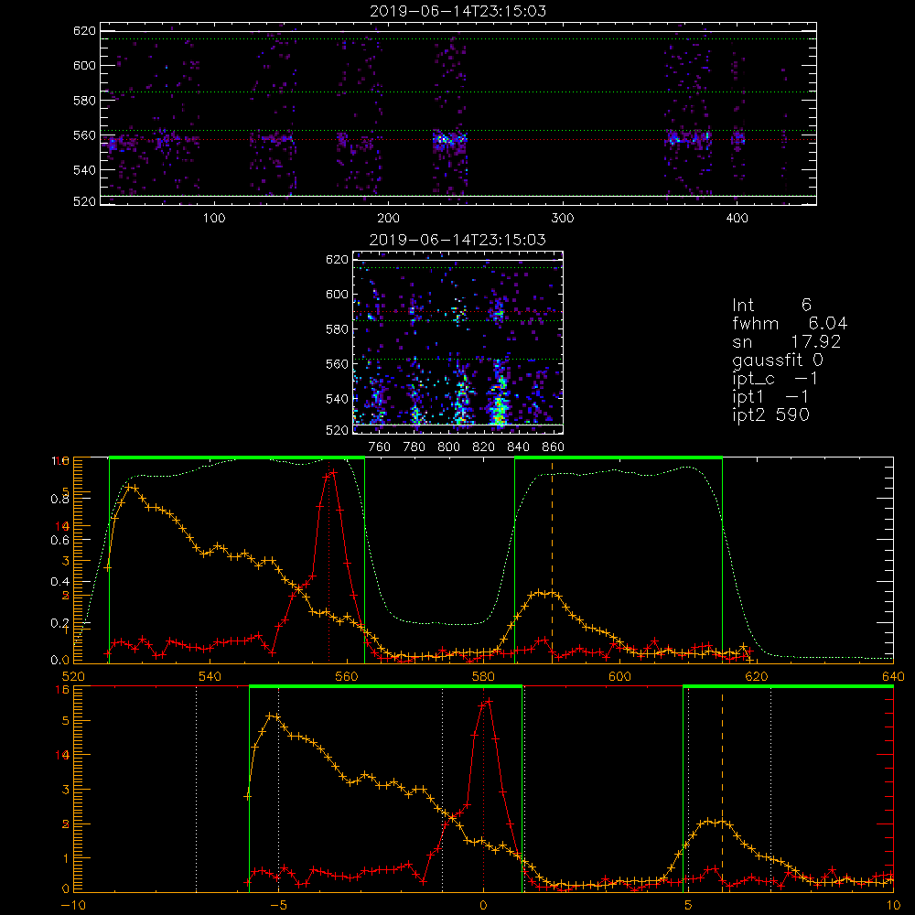Click the 540 y-axis label of the middle panel

337,399
